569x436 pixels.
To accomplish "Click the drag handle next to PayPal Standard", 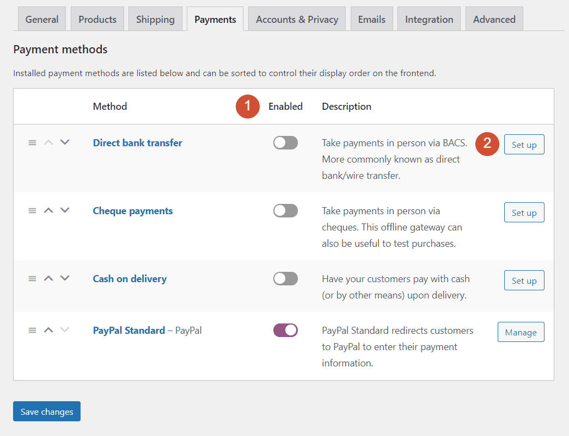I will (x=32, y=330).
